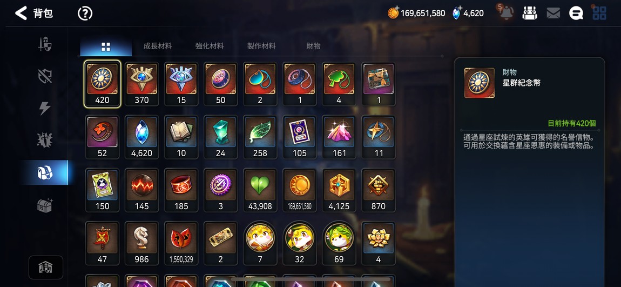
Task: Select the green leaf item with 258
Action: click(x=260, y=137)
